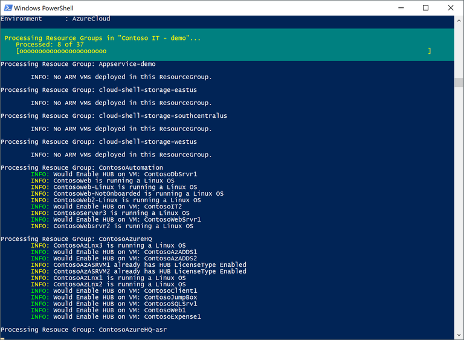Click the Windows PowerShell title text

pos(43,8)
